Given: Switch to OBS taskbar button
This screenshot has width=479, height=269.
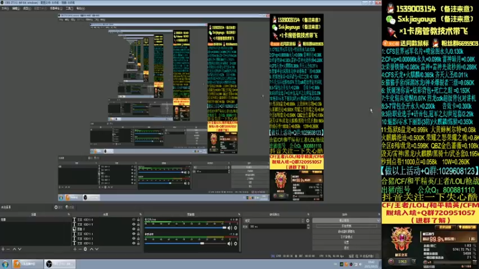Looking at the screenshot, I should click(60, 264).
